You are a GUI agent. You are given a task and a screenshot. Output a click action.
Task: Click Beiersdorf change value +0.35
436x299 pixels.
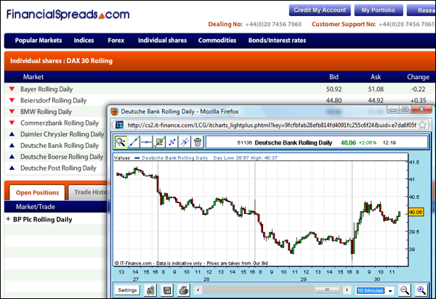(419, 100)
